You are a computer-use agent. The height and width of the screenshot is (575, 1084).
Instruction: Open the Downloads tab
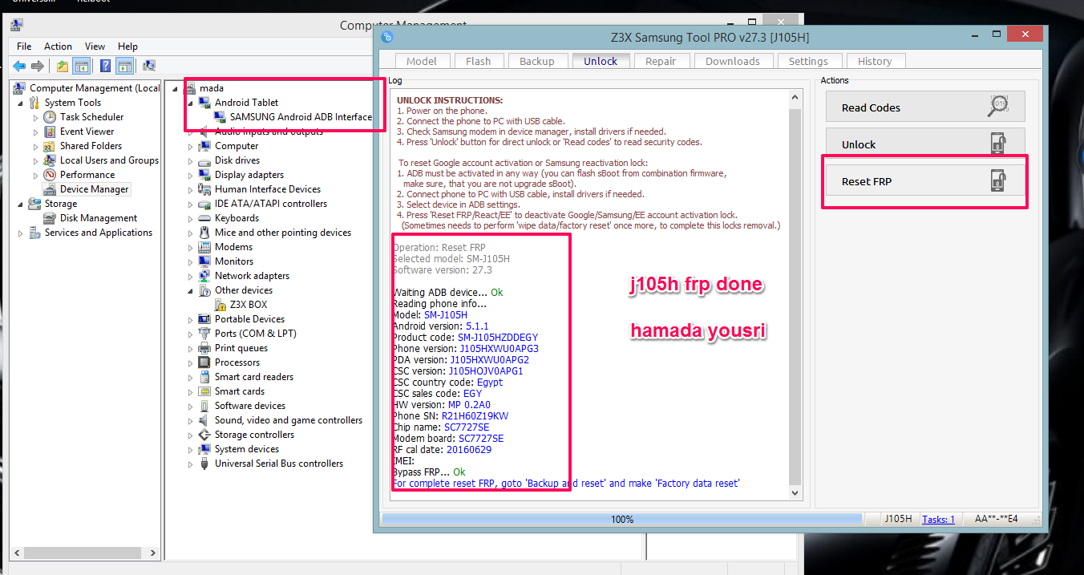732,61
